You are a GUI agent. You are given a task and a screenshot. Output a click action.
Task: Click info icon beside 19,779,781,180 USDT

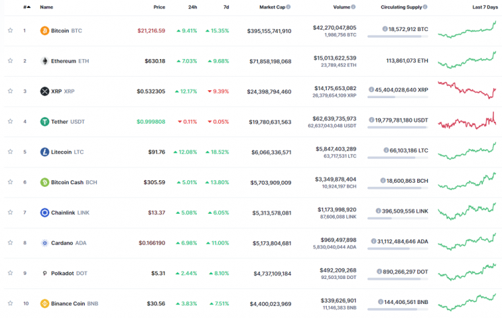click(x=371, y=120)
